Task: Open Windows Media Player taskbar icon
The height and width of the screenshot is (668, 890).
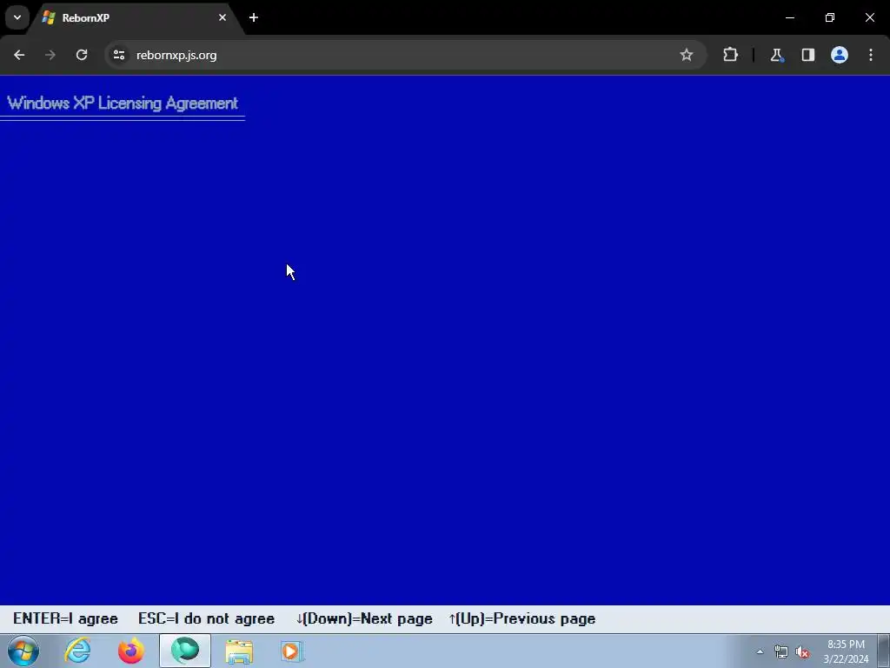Action: 292,651
